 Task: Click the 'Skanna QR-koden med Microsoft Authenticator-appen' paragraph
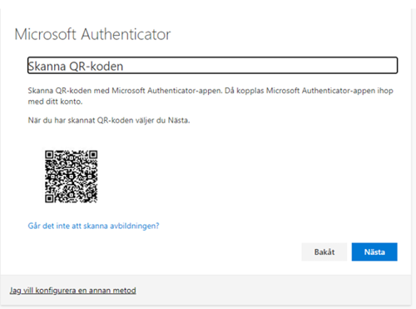coord(210,96)
